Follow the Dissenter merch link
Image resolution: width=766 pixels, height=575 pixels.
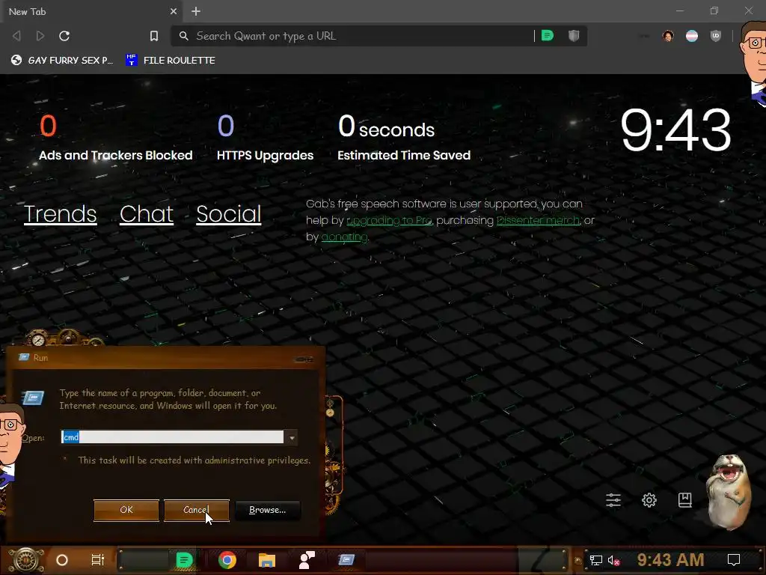point(538,221)
